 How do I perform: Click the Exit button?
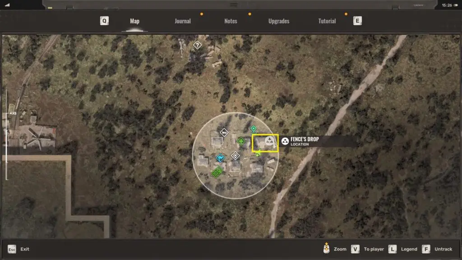coord(19,249)
